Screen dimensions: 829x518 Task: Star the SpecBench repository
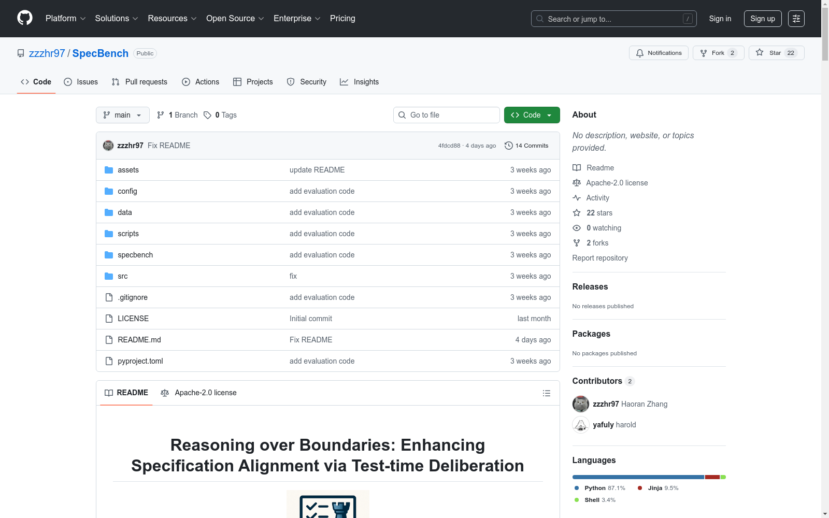(x=776, y=53)
